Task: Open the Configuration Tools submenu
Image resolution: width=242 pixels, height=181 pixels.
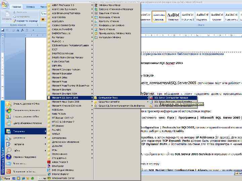Action: (x=121, y=98)
